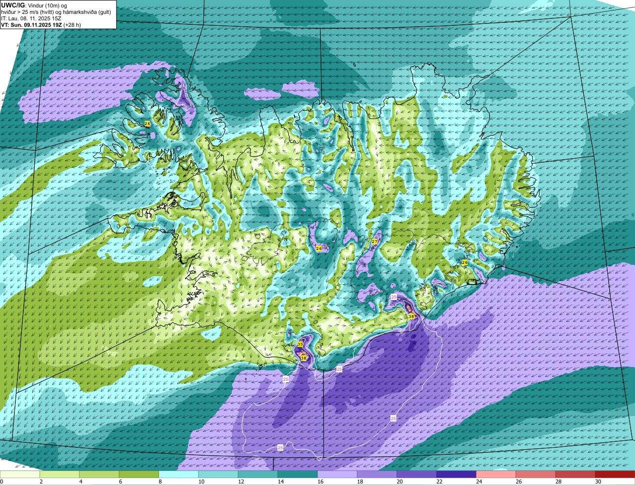
Task: Click the legend scale label "16"
Action: 320,482
